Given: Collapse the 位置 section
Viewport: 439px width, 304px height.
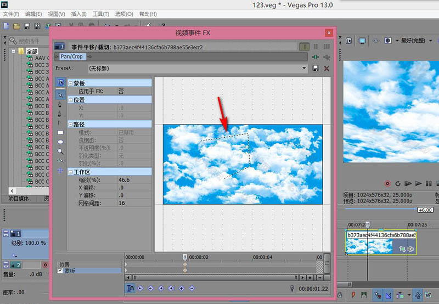Looking at the screenshot, I should point(71,100).
